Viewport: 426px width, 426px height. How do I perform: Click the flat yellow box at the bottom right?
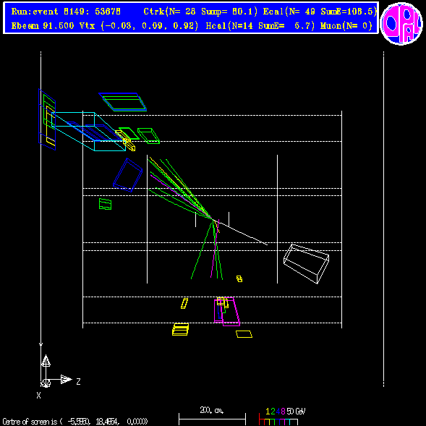244,334
